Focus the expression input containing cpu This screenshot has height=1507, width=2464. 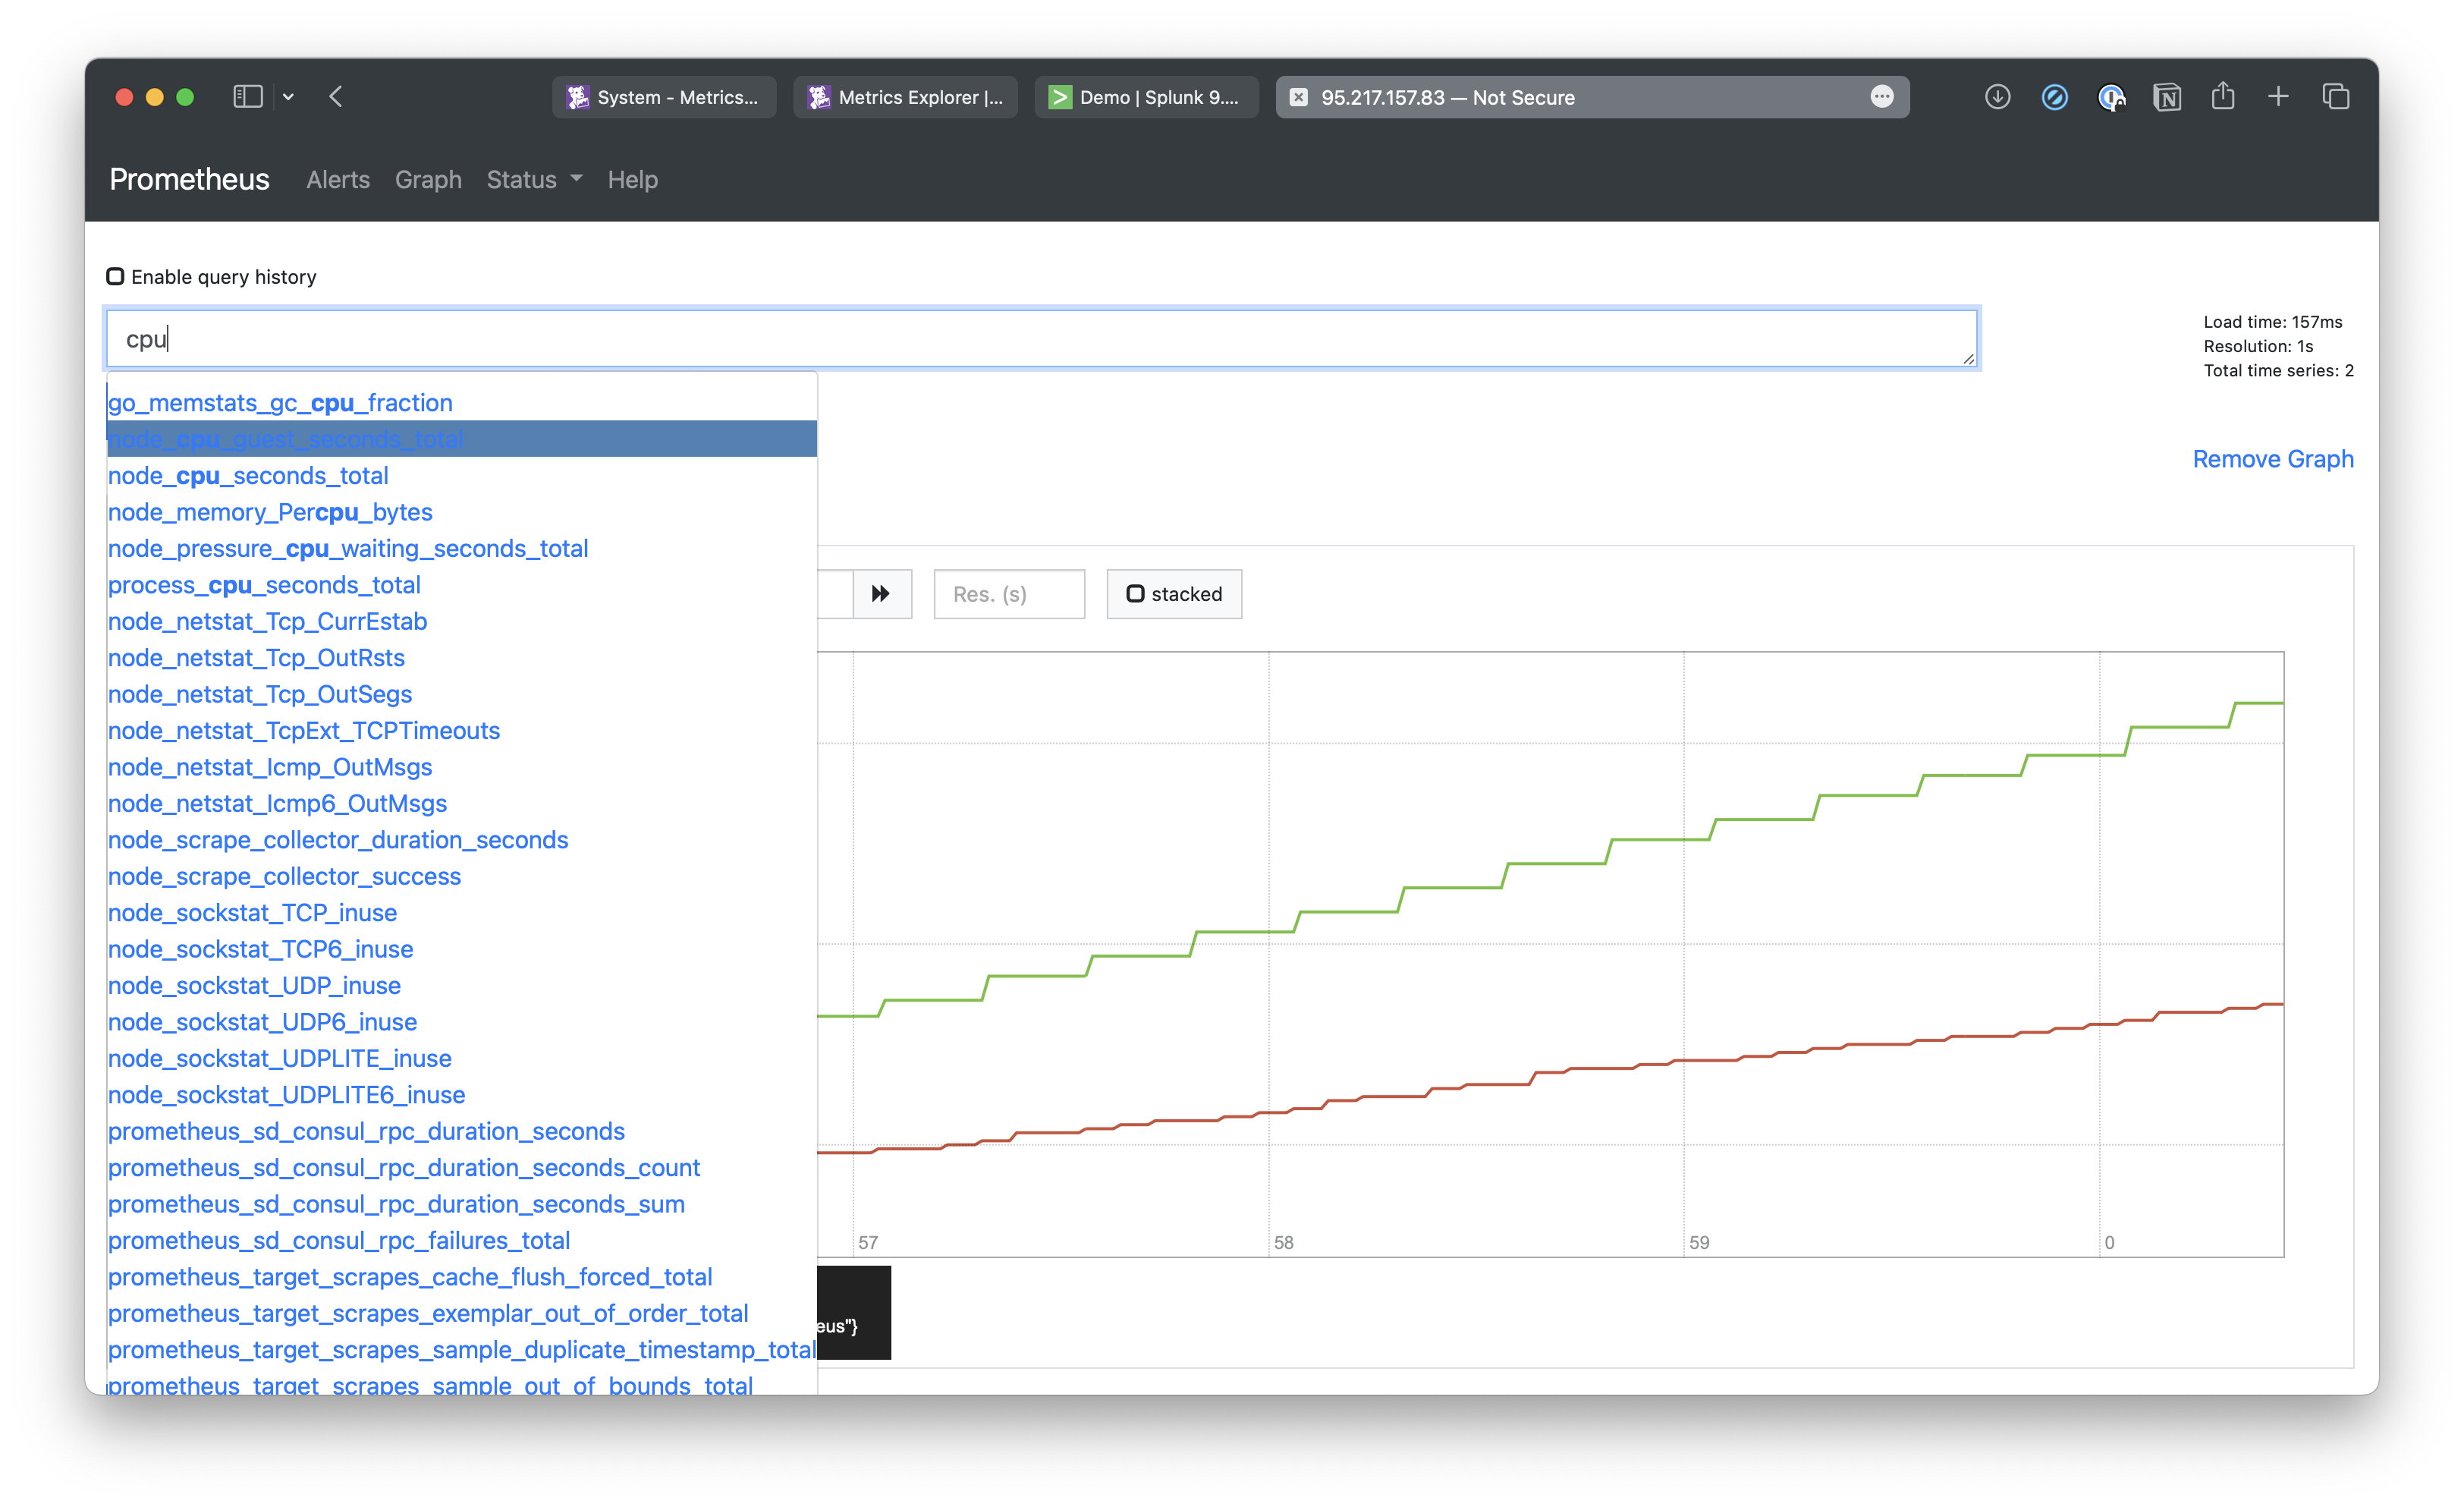pos(1041,338)
